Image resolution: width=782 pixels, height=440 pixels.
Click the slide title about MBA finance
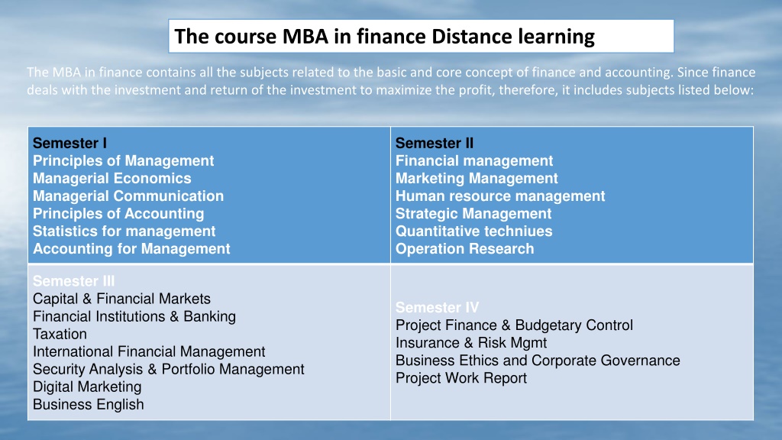click(x=385, y=37)
